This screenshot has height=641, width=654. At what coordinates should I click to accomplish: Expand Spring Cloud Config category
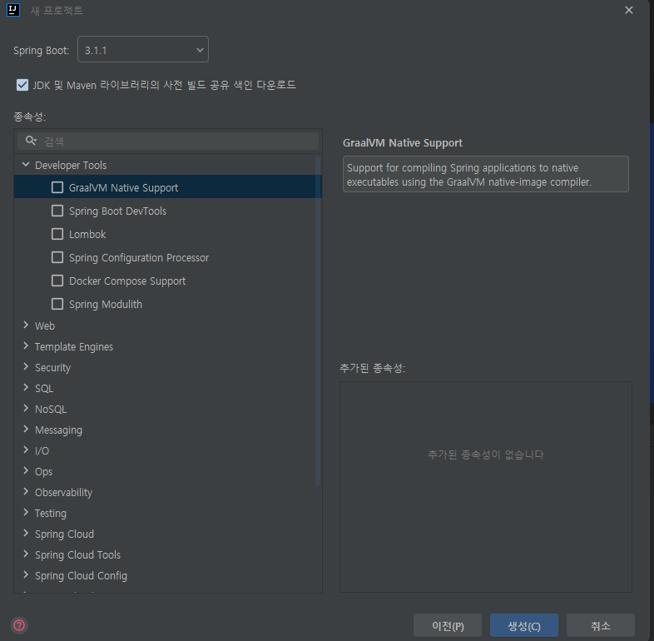click(x=26, y=575)
